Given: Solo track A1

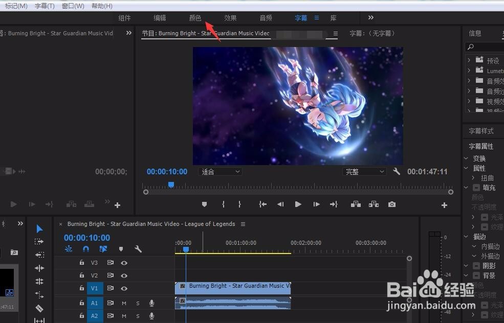Looking at the screenshot, I should pyautogui.click(x=138, y=303).
